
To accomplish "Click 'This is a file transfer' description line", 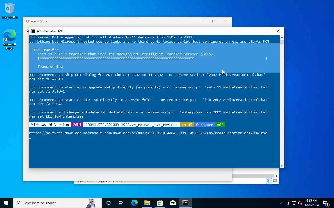I will pos(126,54).
